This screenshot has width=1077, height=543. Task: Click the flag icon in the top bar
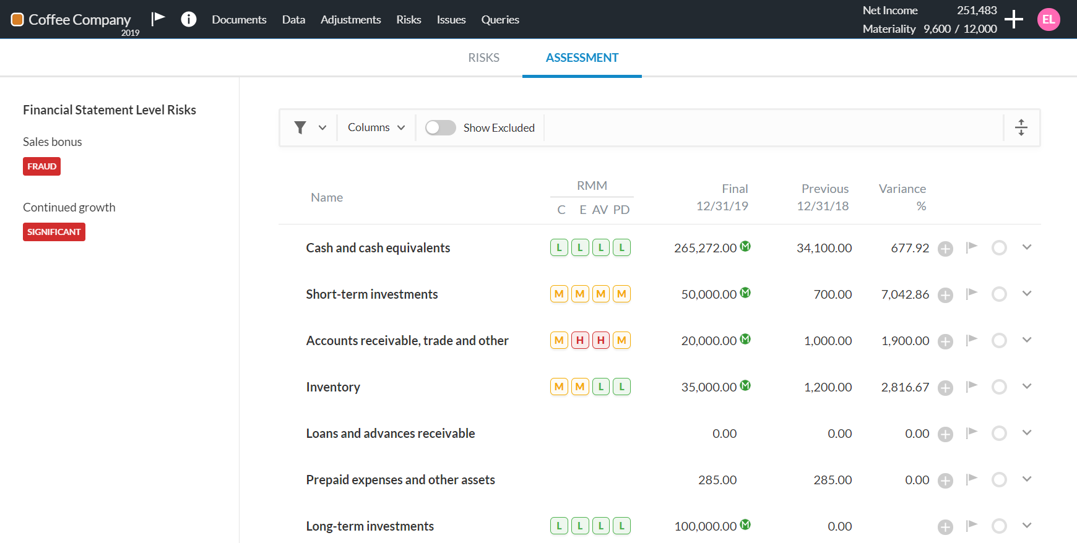158,19
